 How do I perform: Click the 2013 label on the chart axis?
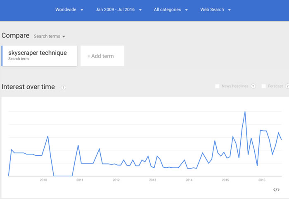(152, 180)
